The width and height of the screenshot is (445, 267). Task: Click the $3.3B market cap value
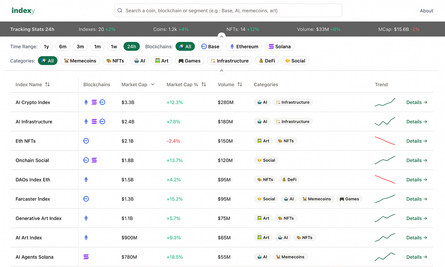[x=128, y=102]
